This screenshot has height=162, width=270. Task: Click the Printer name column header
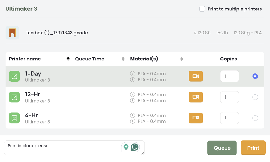coord(25,59)
